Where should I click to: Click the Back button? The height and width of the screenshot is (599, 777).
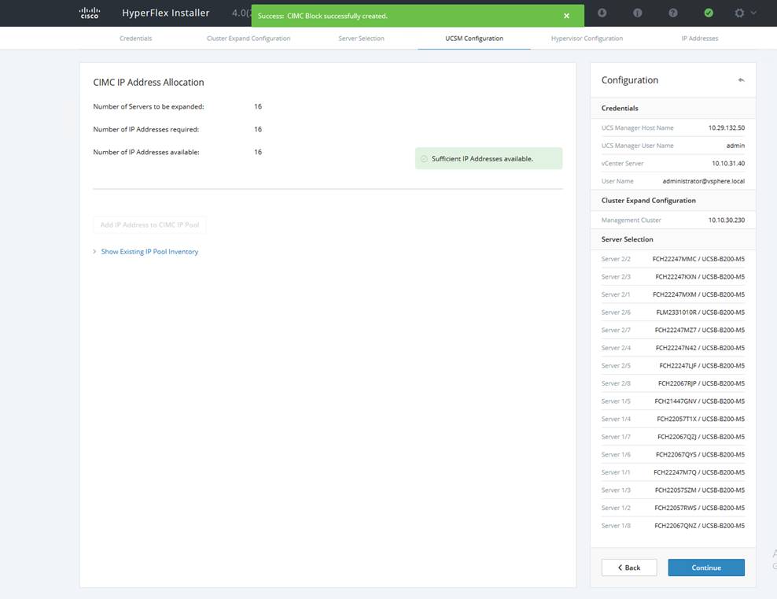tap(629, 568)
